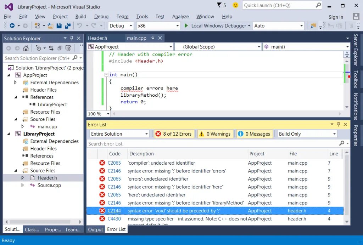Open the File menu
Viewport: 363px width, 245px height.
(x=7, y=16)
